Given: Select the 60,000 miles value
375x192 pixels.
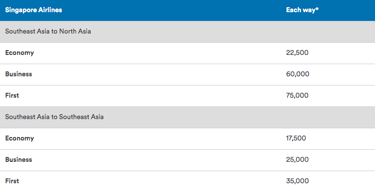Looking at the screenshot, I should pyautogui.click(x=298, y=74).
